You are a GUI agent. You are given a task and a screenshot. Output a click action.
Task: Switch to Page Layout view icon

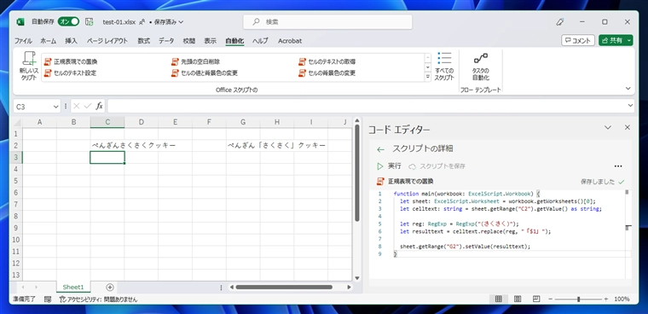tap(518, 299)
